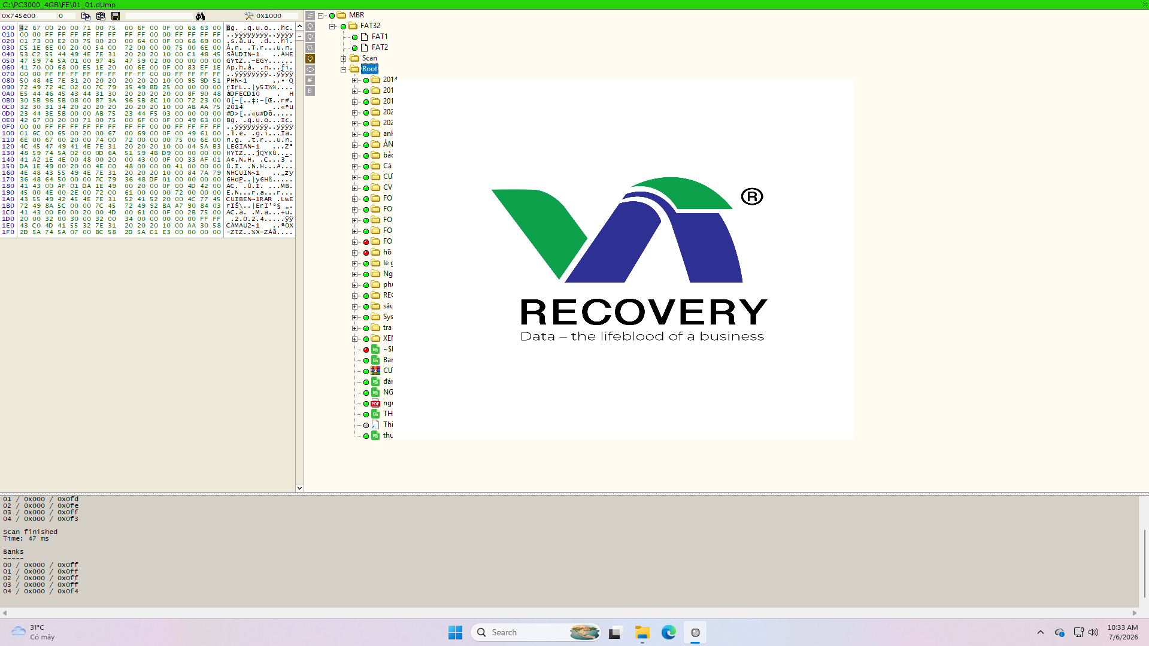Screen dimensions: 1149x646
Task: Select the Root folder in tree
Action: pyautogui.click(x=369, y=69)
